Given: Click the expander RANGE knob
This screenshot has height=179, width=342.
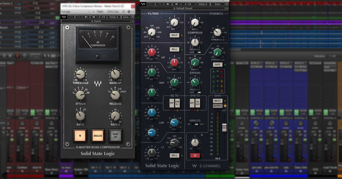Looking at the screenshot, I should click(x=195, y=62).
